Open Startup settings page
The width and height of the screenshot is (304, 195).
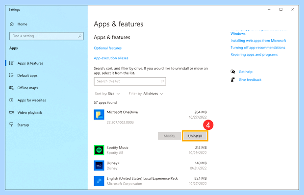(23, 125)
